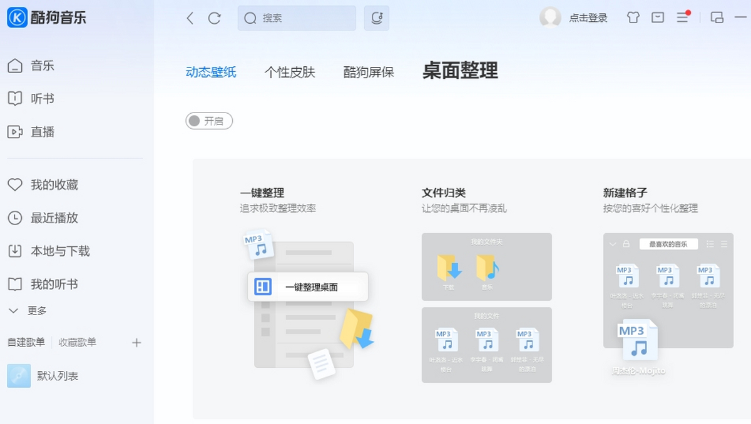Open the 个性皮肤 tab
The image size is (751, 424).
289,72
